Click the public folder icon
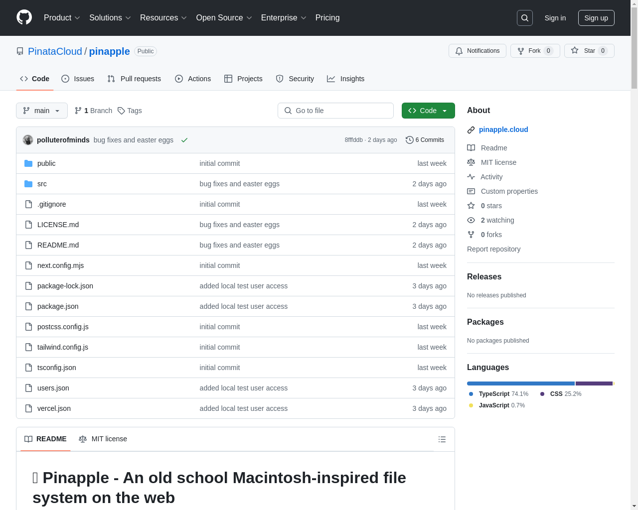Viewport: 638px width, 510px height. (x=28, y=163)
